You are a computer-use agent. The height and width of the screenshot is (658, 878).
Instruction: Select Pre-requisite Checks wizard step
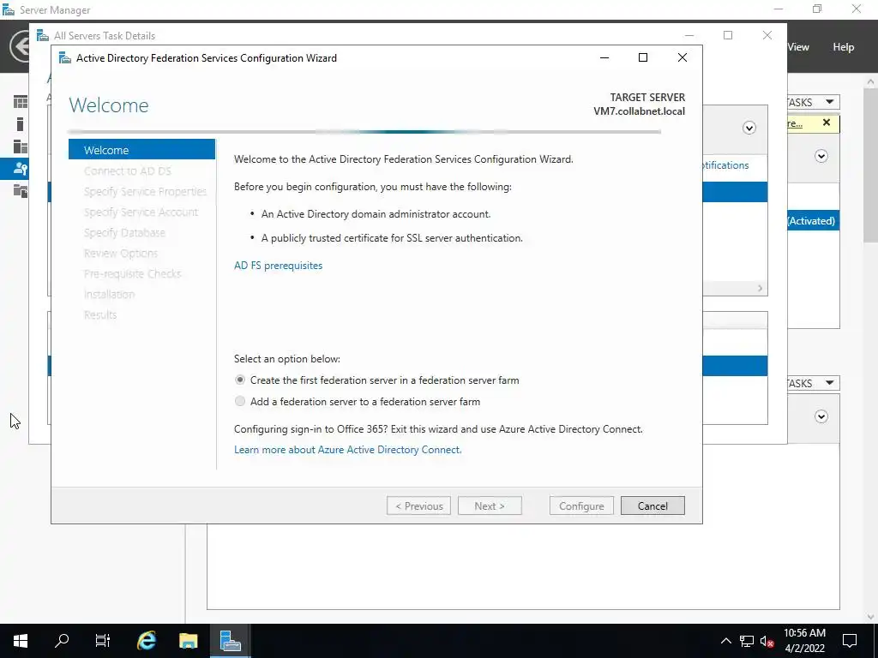coord(132,273)
